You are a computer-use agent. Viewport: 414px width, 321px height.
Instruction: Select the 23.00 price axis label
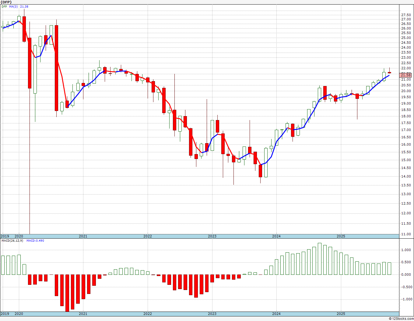pyautogui.click(x=406, y=57)
